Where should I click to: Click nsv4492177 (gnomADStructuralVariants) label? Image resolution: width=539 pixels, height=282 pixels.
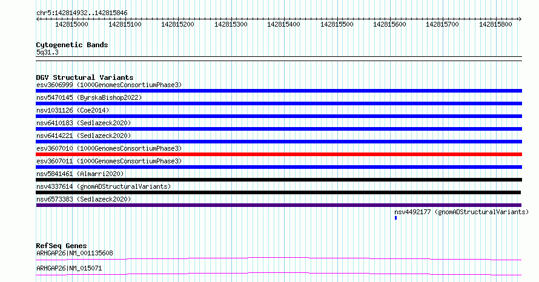click(x=461, y=212)
